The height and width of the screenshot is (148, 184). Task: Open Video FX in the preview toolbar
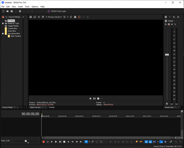[39, 17]
